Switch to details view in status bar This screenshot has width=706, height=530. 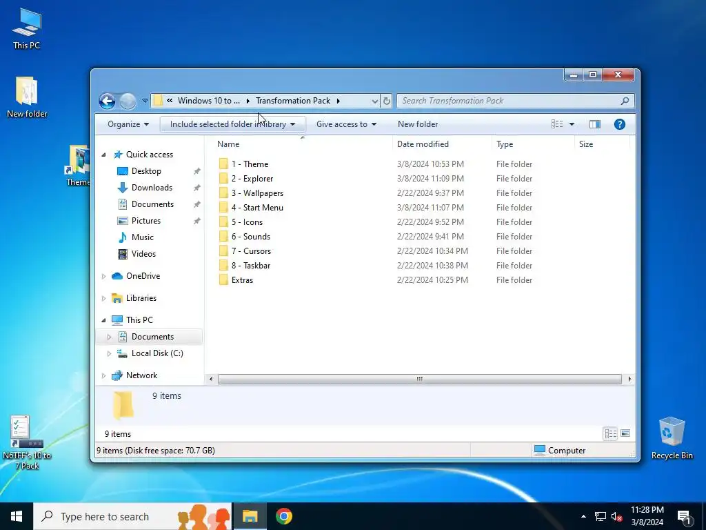(611, 433)
